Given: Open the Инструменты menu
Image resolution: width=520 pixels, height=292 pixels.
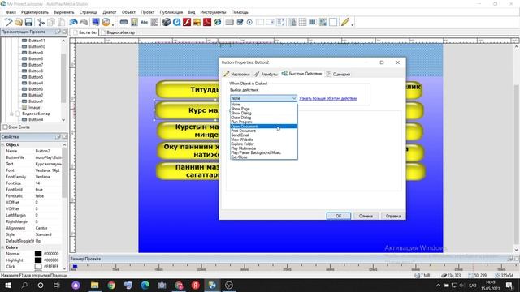Looking at the screenshot, I should point(213,12).
